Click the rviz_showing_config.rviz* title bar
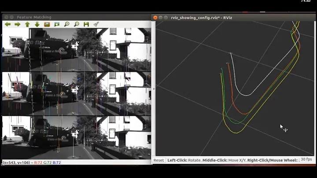Screen dimensions: 317x178 202,18
